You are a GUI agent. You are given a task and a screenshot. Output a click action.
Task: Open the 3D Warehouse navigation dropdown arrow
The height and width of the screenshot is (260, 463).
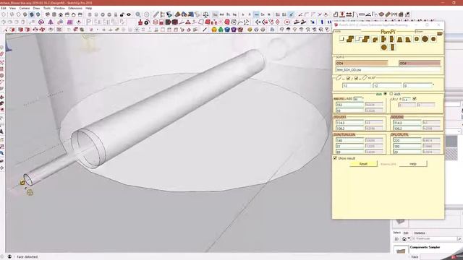pos(409,238)
